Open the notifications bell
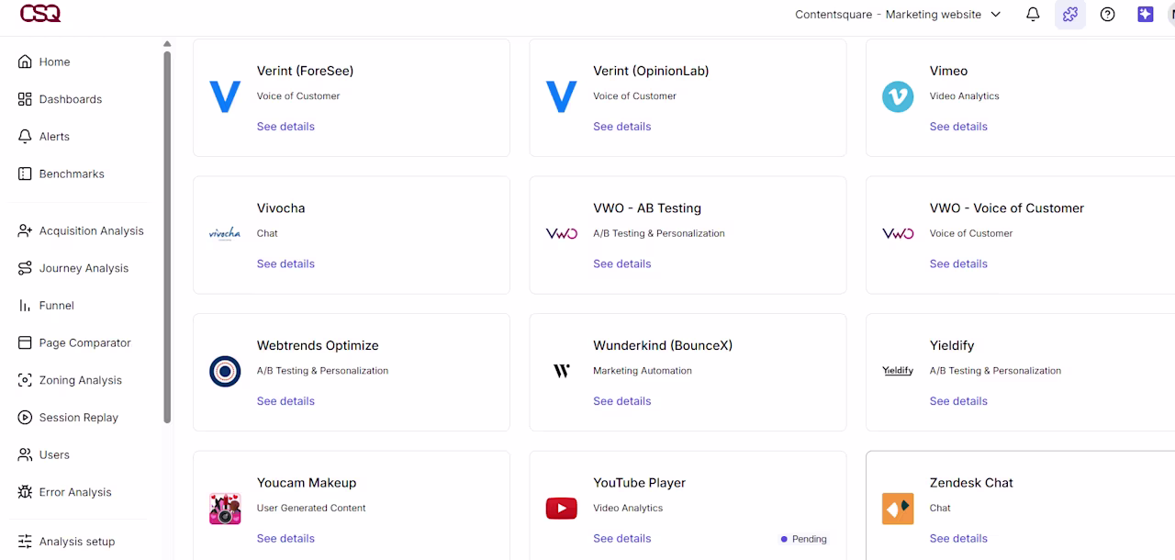The image size is (1175, 560). 1033,15
